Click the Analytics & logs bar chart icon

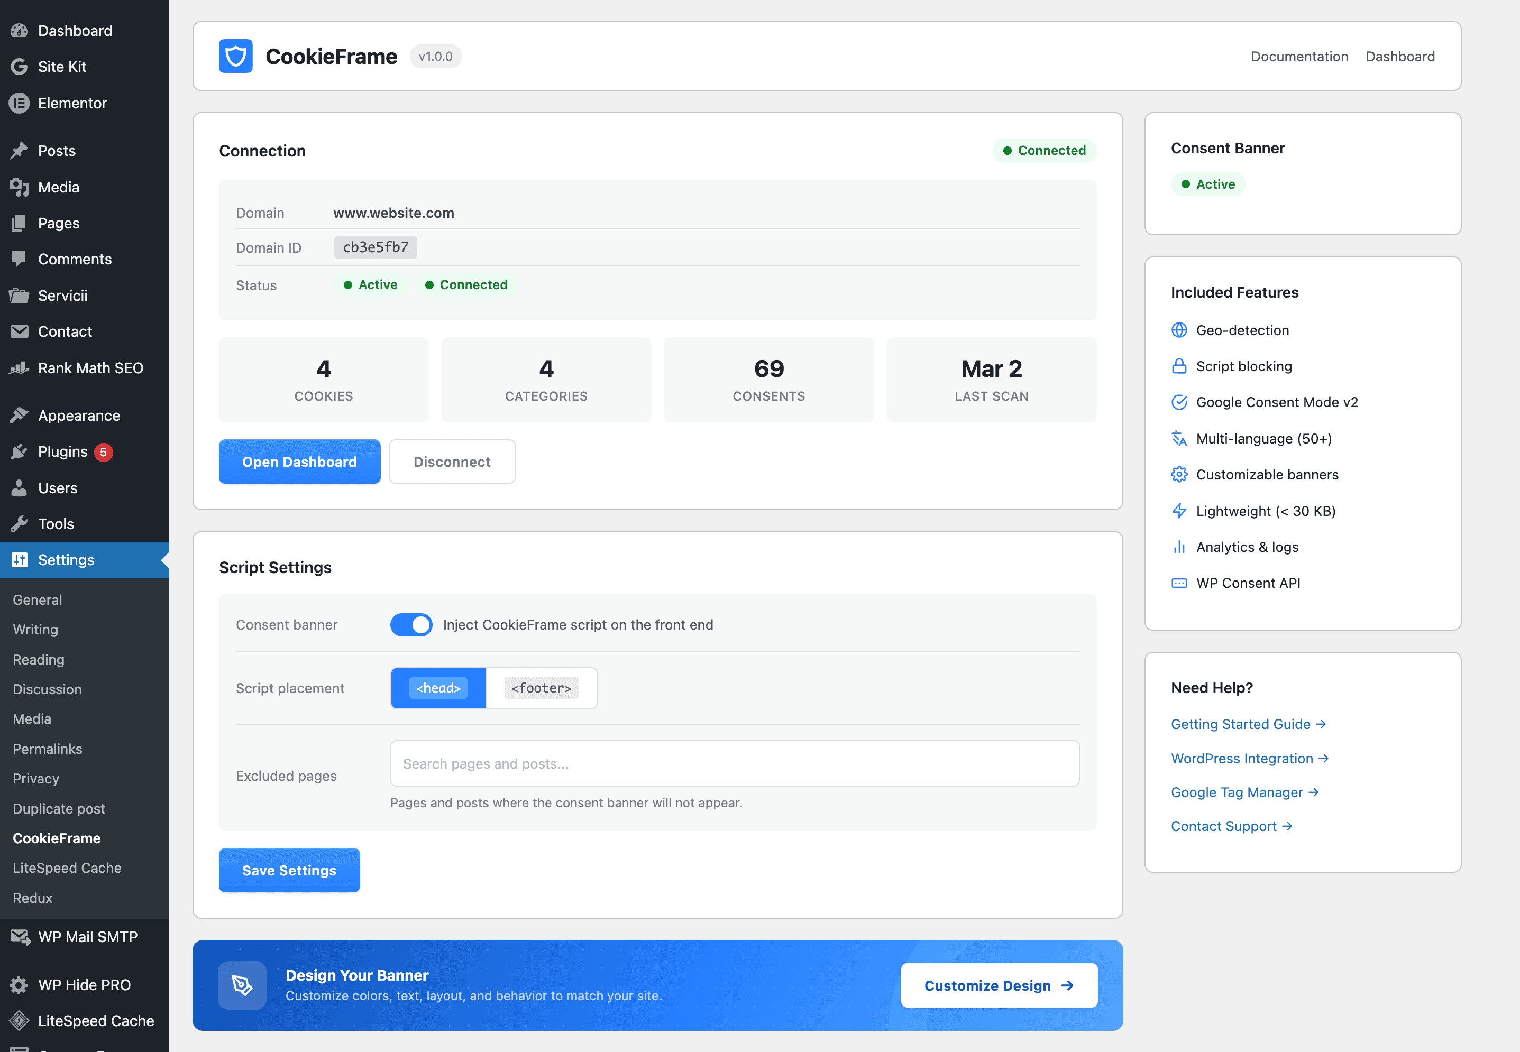coord(1179,547)
